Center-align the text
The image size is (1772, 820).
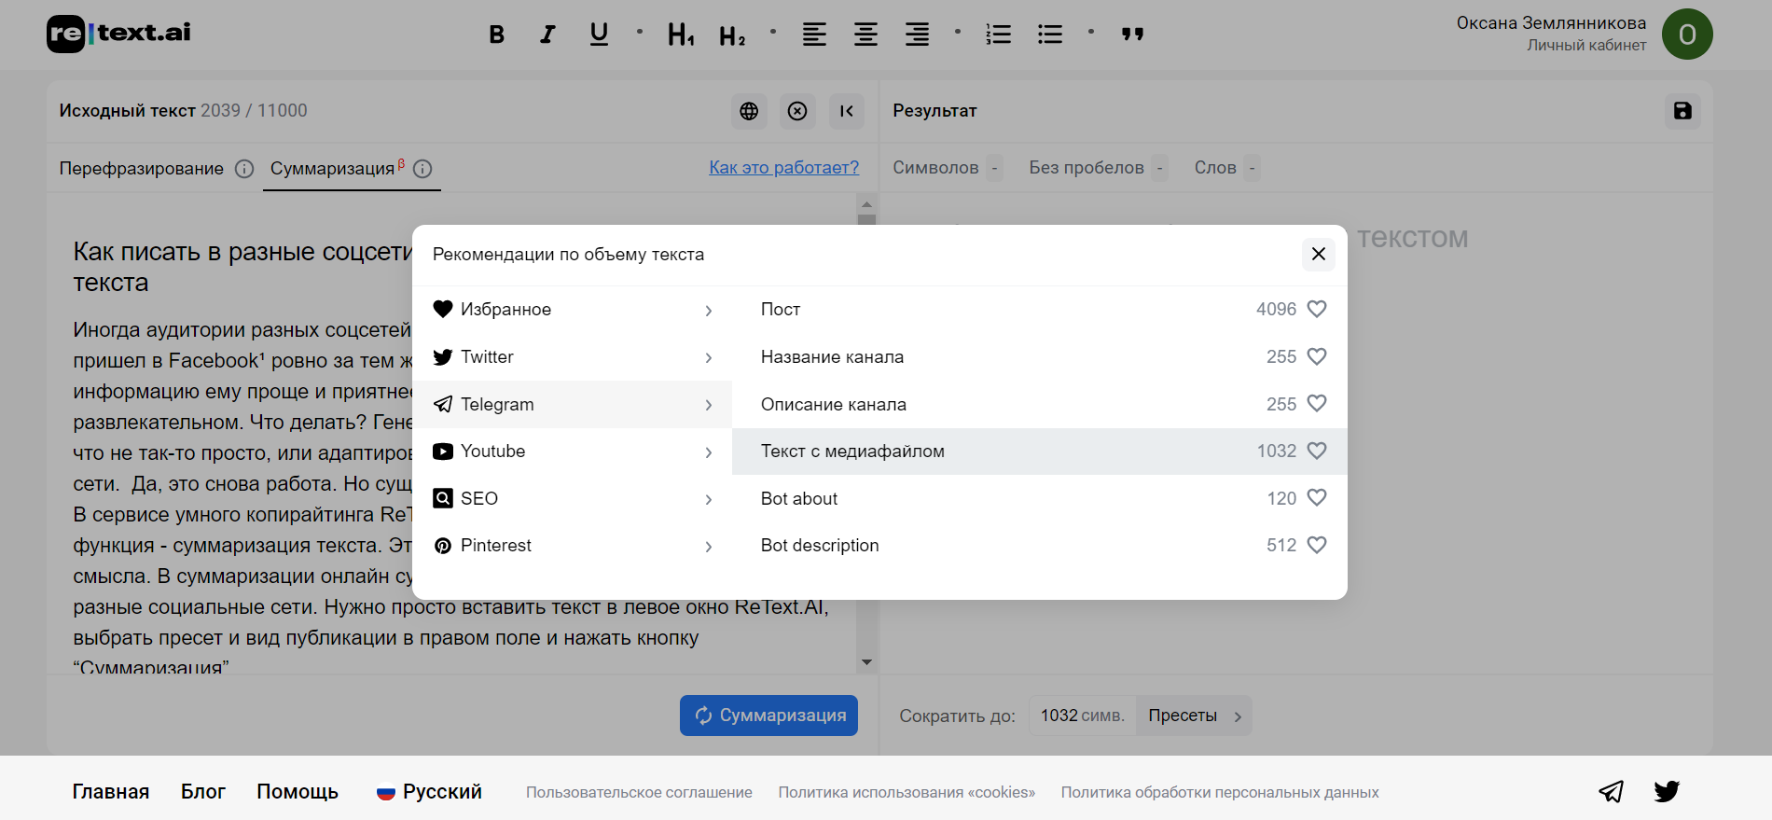865,35
